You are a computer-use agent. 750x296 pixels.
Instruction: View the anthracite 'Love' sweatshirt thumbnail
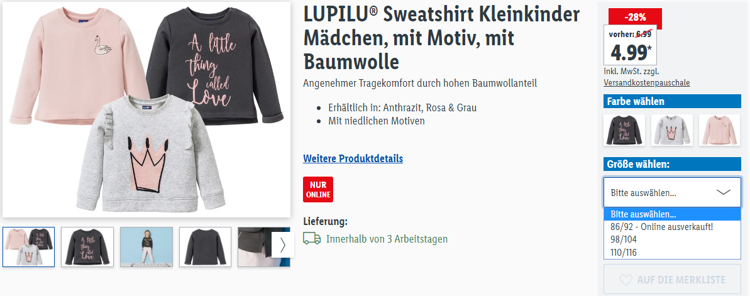tap(87, 247)
